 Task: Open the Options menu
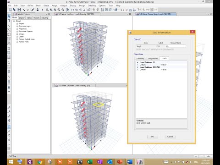[102, 5]
